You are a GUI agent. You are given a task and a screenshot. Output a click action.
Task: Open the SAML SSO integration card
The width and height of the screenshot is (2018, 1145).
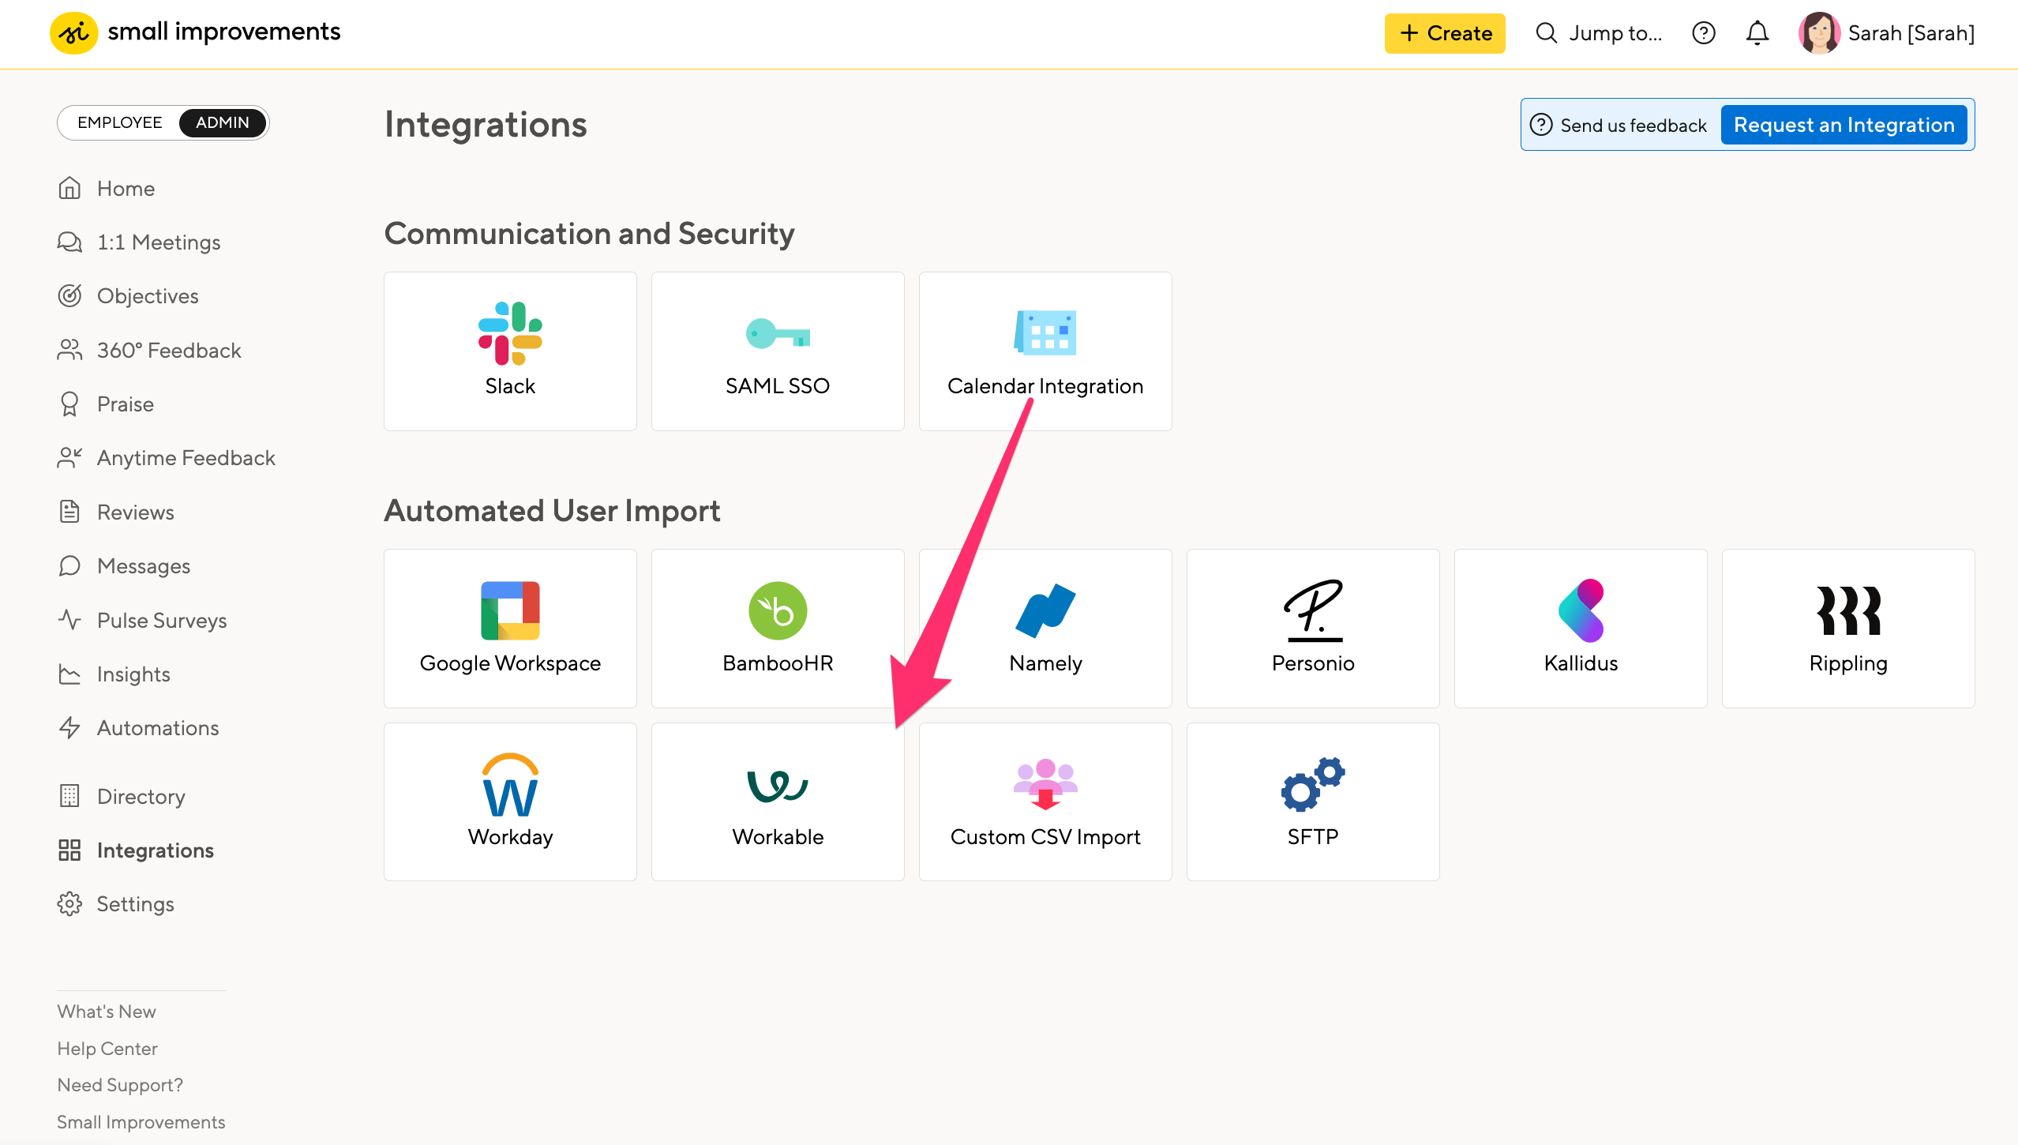pyautogui.click(x=778, y=351)
